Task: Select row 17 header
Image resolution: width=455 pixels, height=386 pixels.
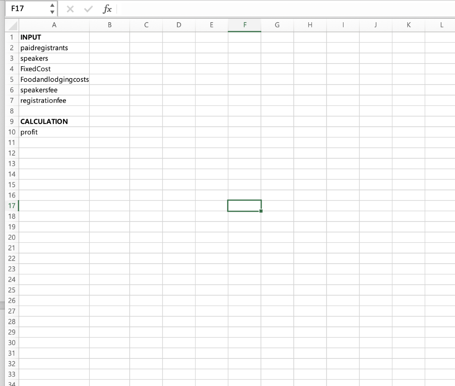Action: (x=12, y=205)
